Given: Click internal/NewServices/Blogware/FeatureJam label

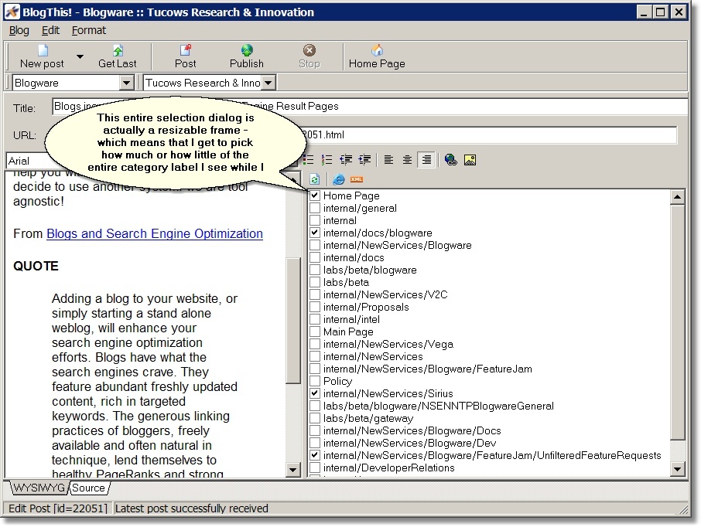Looking at the screenshot, I should click(428, 369).
